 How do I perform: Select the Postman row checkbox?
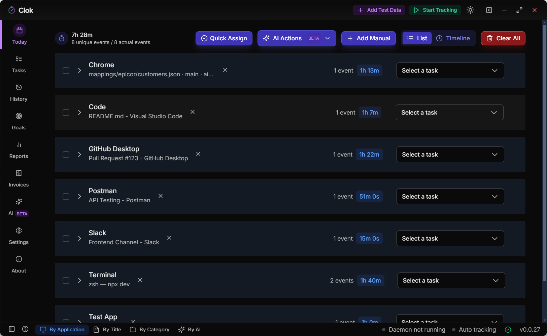[66, 197]
